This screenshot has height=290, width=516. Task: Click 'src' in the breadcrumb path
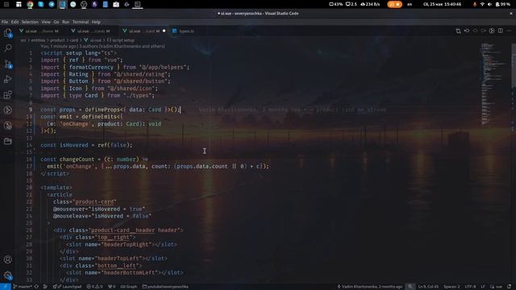[x=23, y=40]
